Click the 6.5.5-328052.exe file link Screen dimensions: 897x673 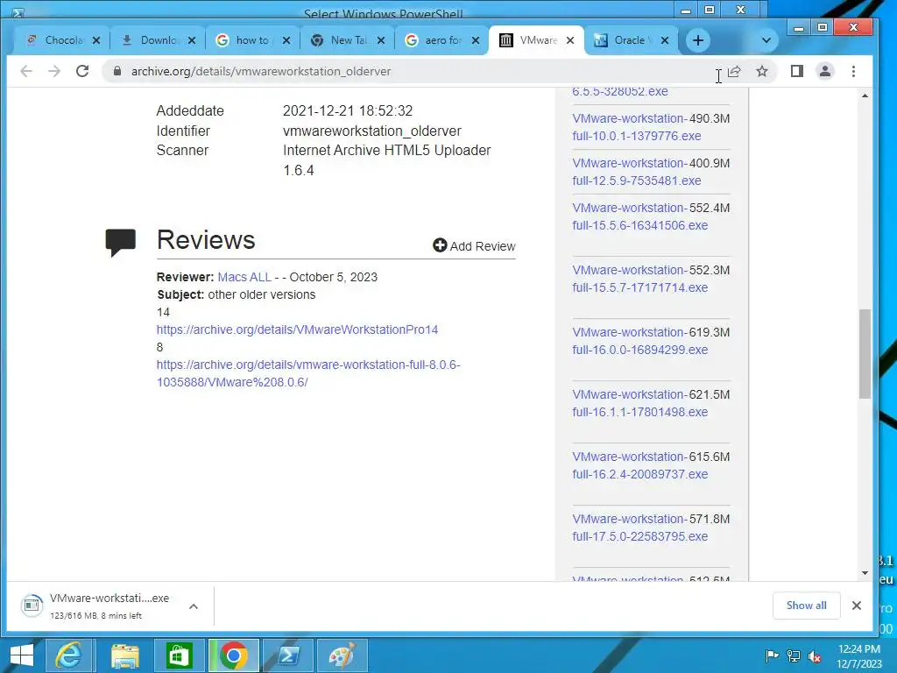tap(620, 91)
